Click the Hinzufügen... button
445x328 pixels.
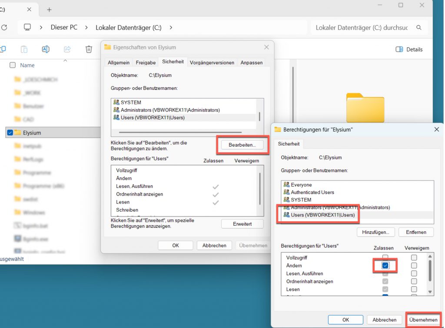tap(375, 232)
